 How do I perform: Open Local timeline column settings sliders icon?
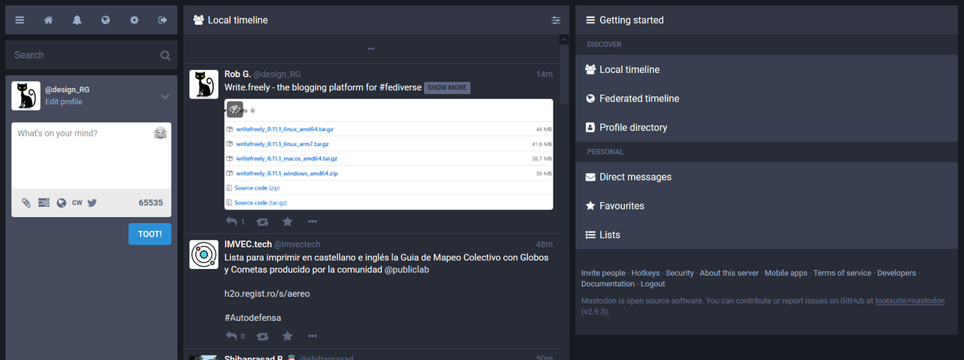tap(556, 20)
